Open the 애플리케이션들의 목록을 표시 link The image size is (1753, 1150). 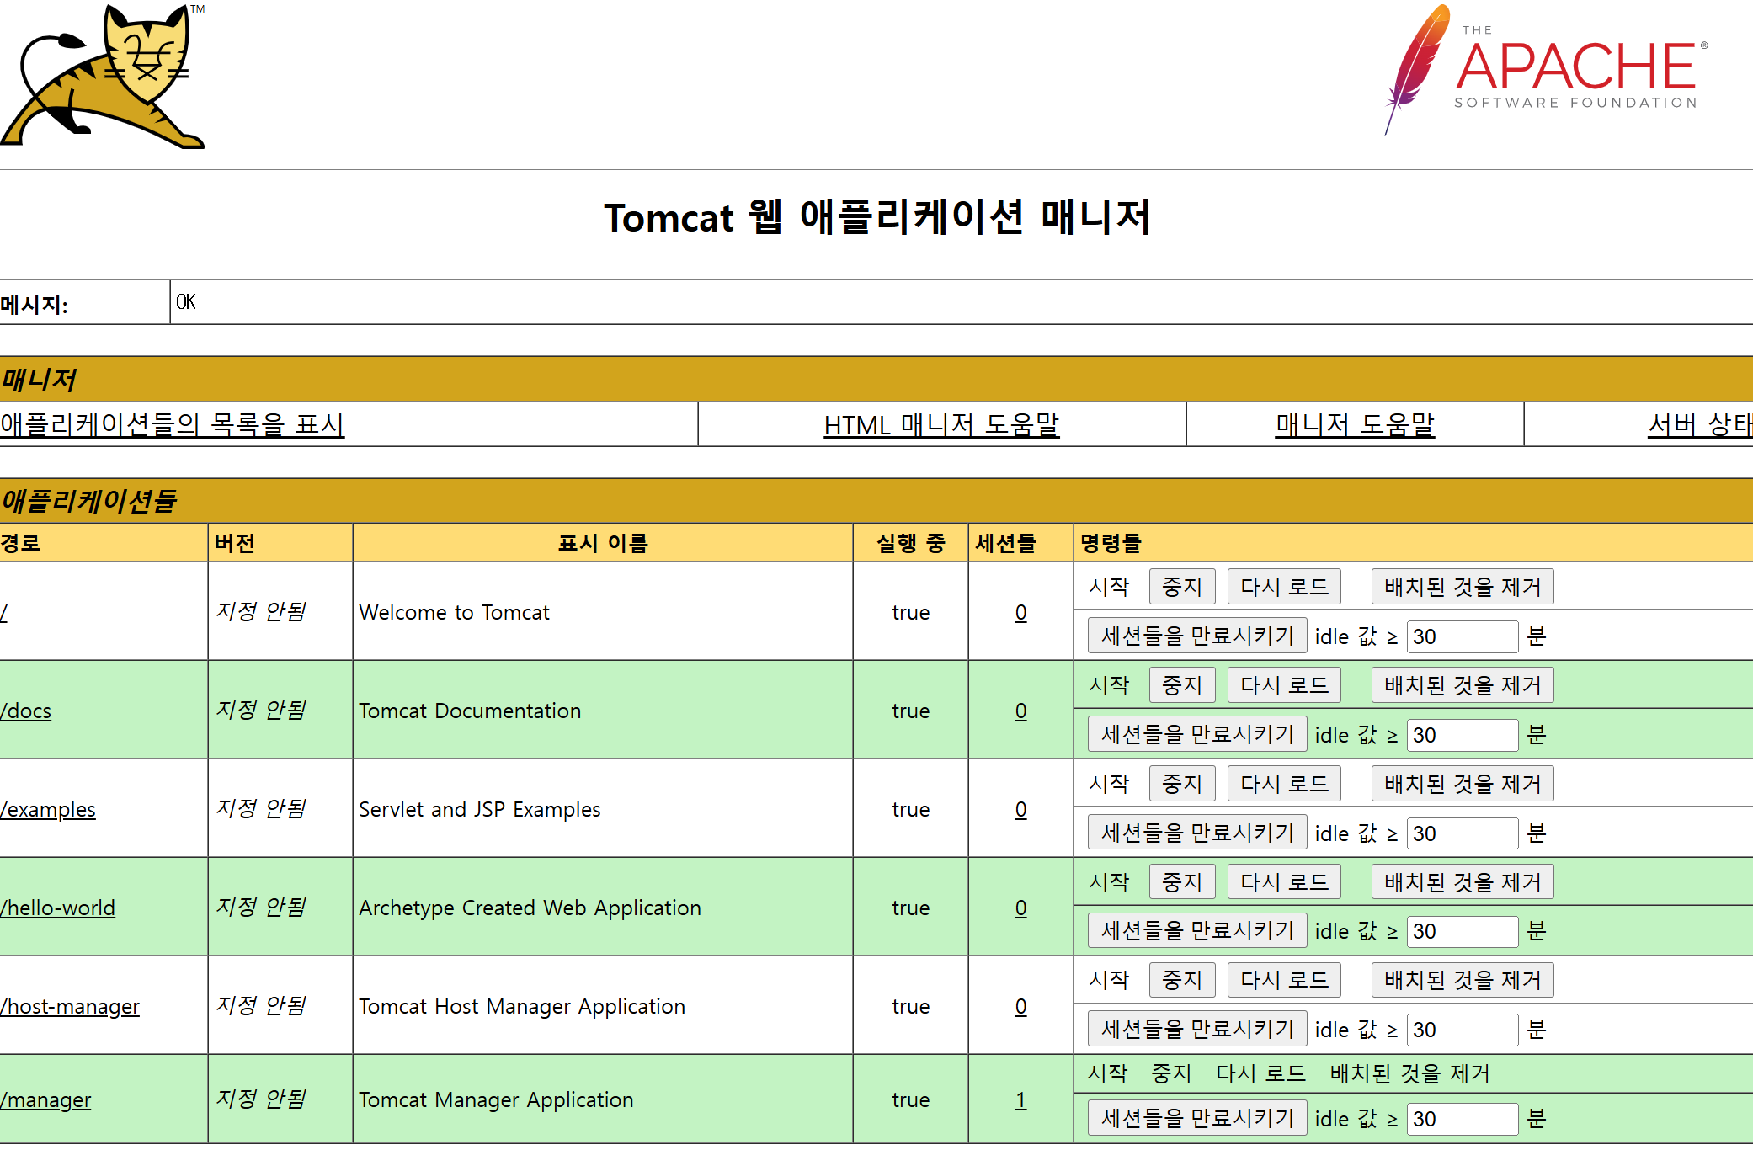pos(172,424)
